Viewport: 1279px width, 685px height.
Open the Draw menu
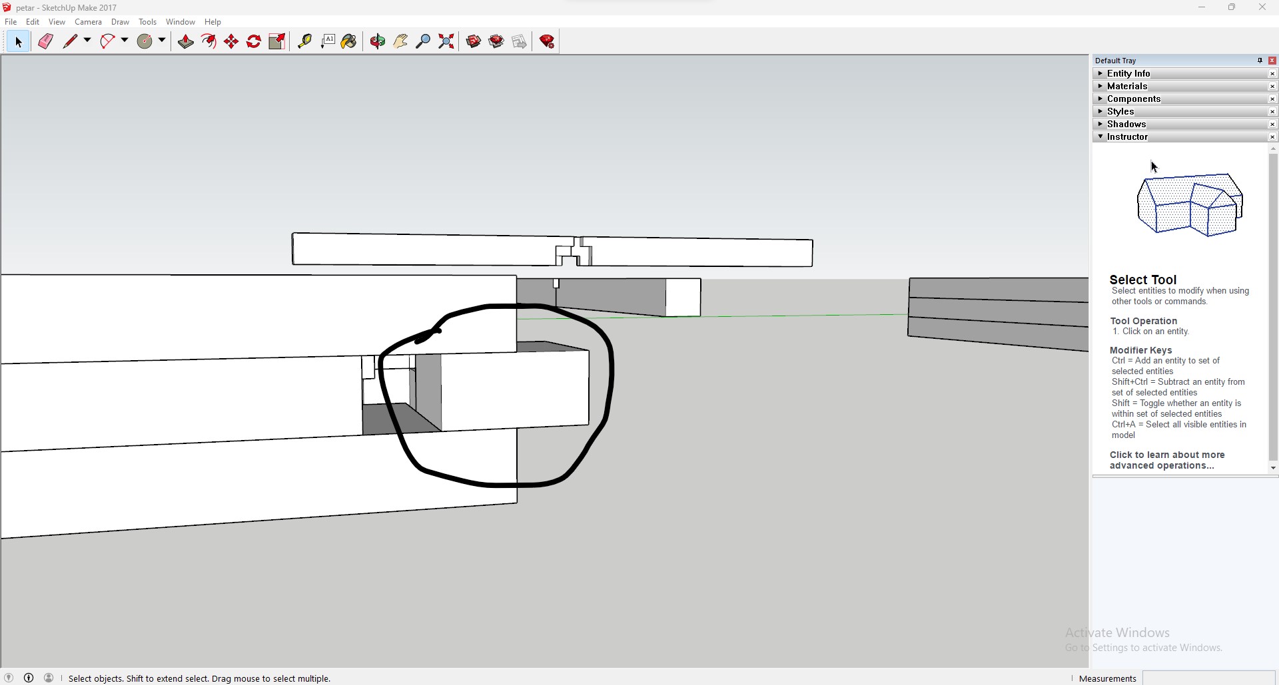120,22
